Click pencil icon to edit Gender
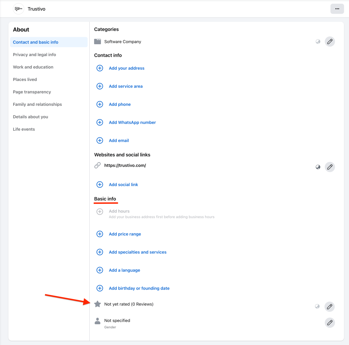 [330, 323]
